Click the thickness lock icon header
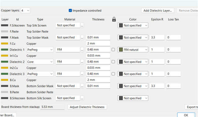This screenshot has height=117, width=198. 114,19
